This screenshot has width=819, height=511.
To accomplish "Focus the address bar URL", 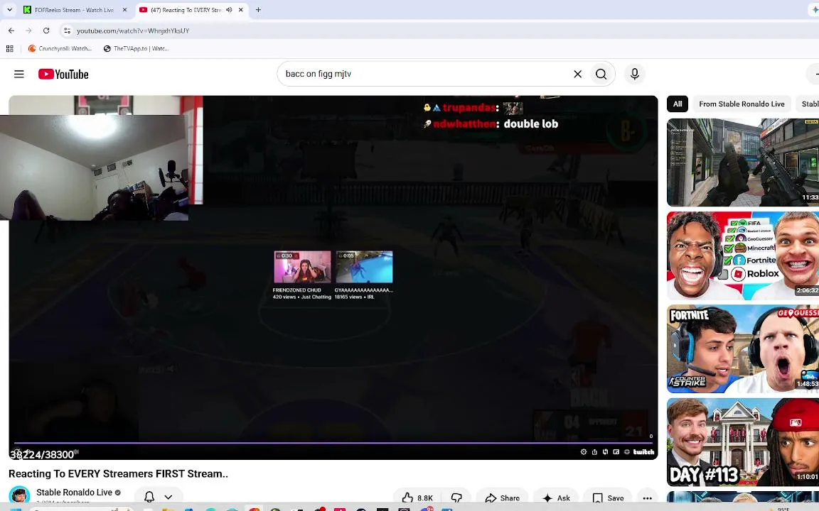I will click(x=133, y=31).
